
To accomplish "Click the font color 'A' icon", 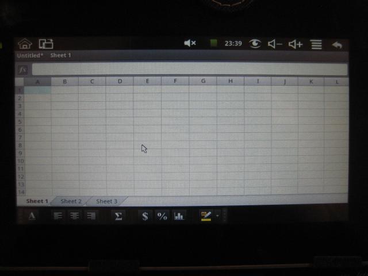I will 32,216.
